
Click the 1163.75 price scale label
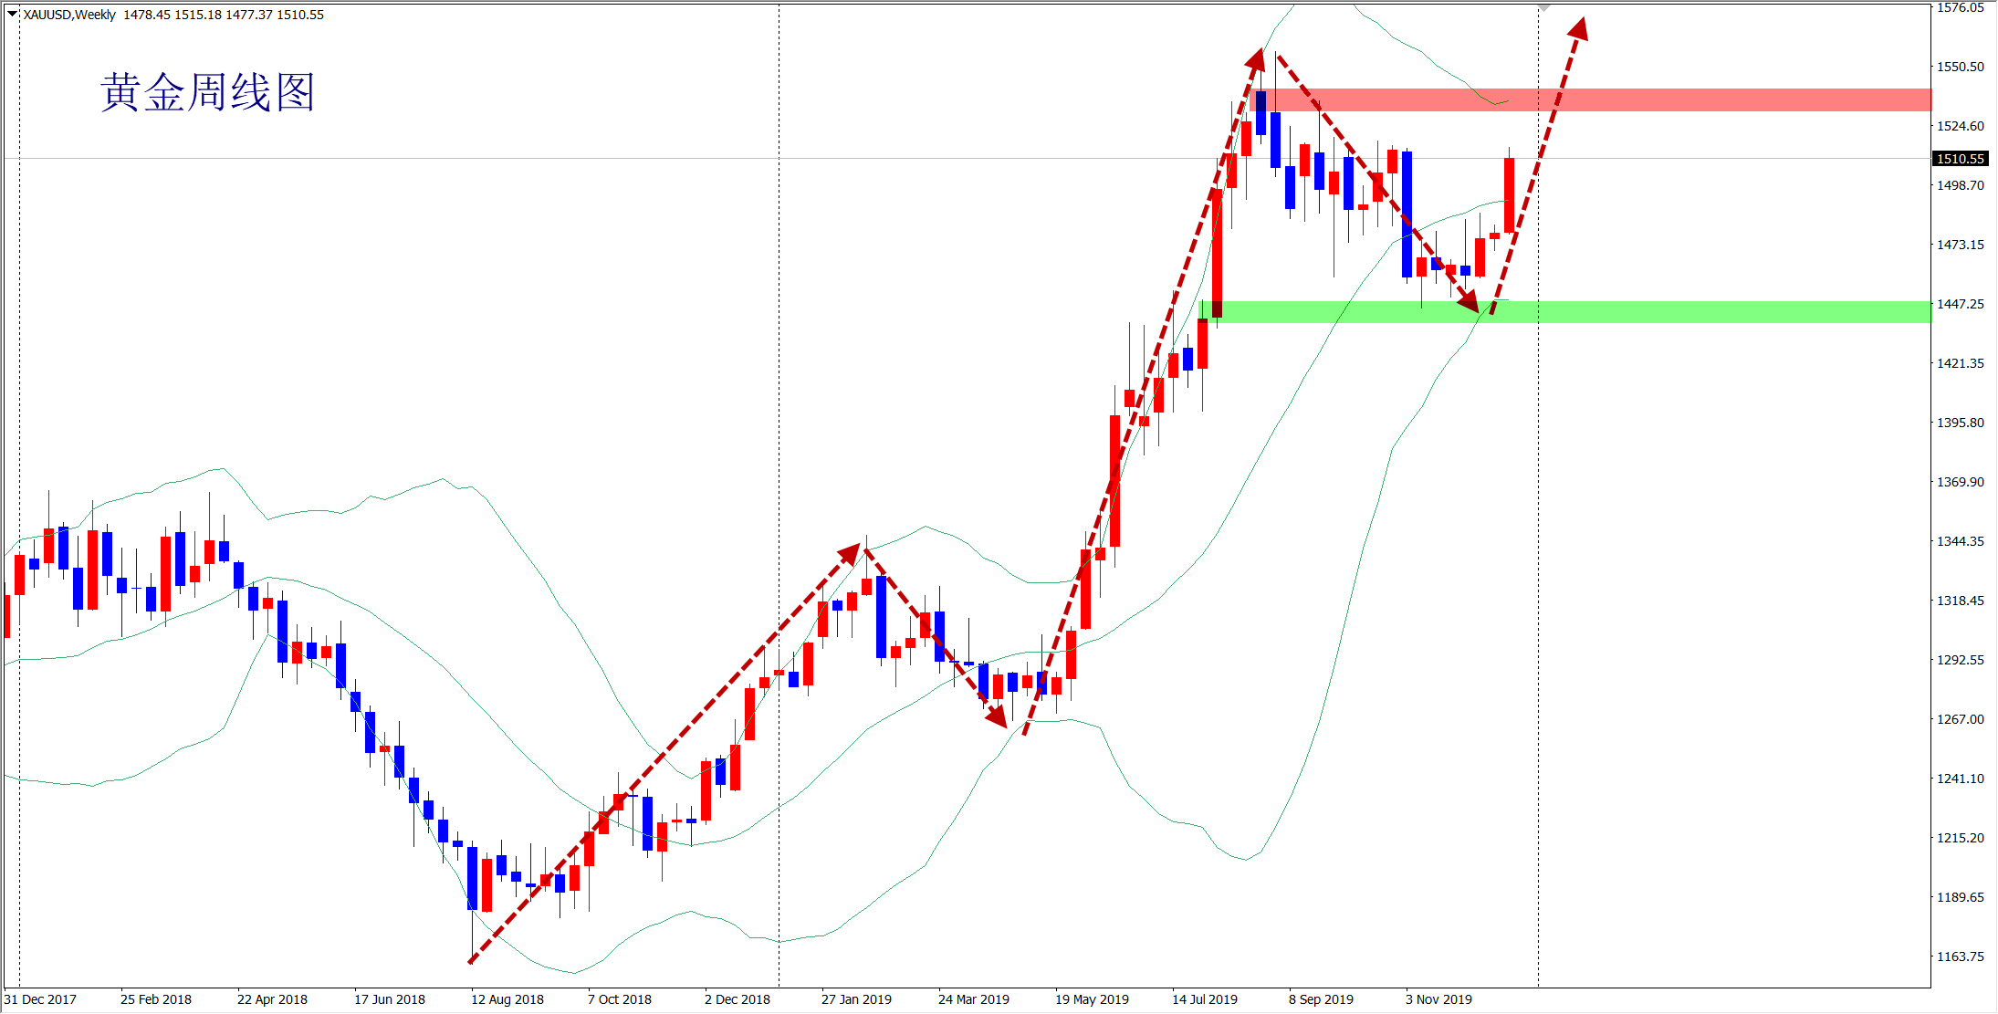[1960, 957]
